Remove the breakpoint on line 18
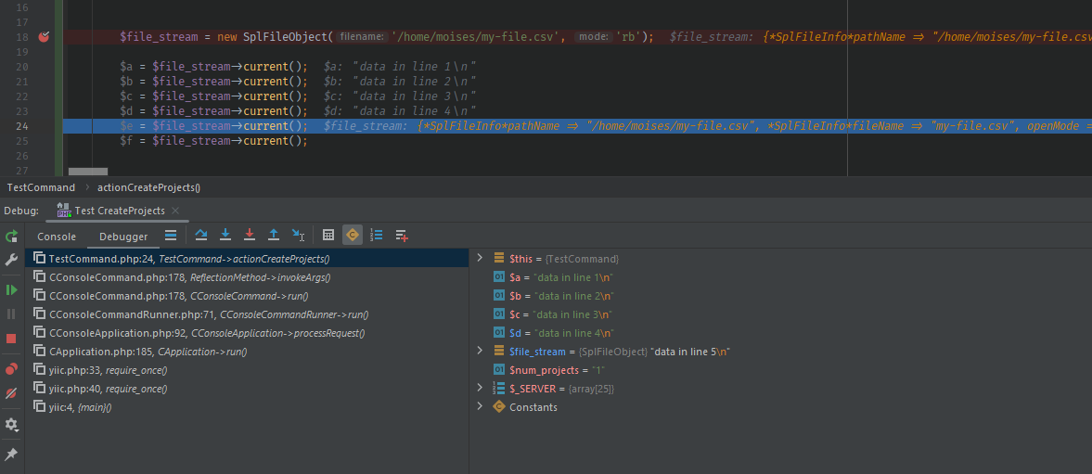The width and height of the screenshot is (1092, 474). click(x=45, y=37)
